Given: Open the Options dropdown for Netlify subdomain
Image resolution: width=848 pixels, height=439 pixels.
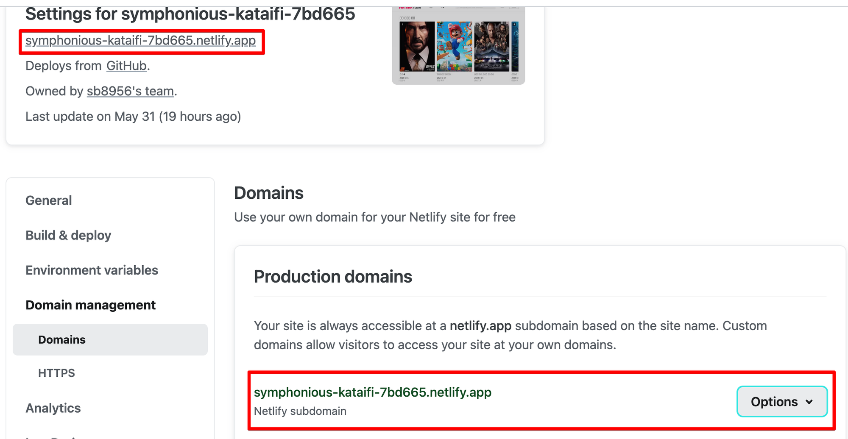Looking at the screenshot, I should (x=774, y=402).
